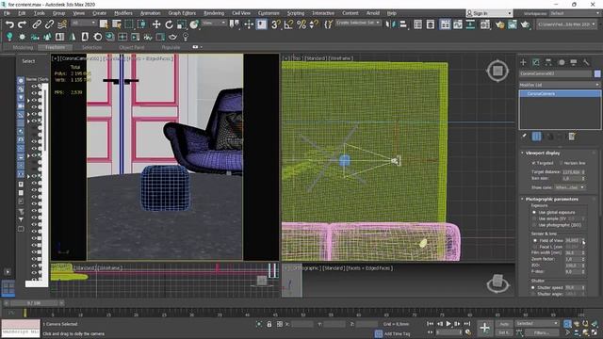Viewport: 603px width, 339px height.
Task: Click the Play Animation button
Action: tap(448, 324)
